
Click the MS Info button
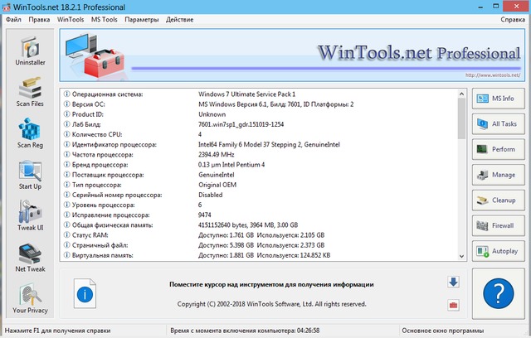tap(499, 99)
